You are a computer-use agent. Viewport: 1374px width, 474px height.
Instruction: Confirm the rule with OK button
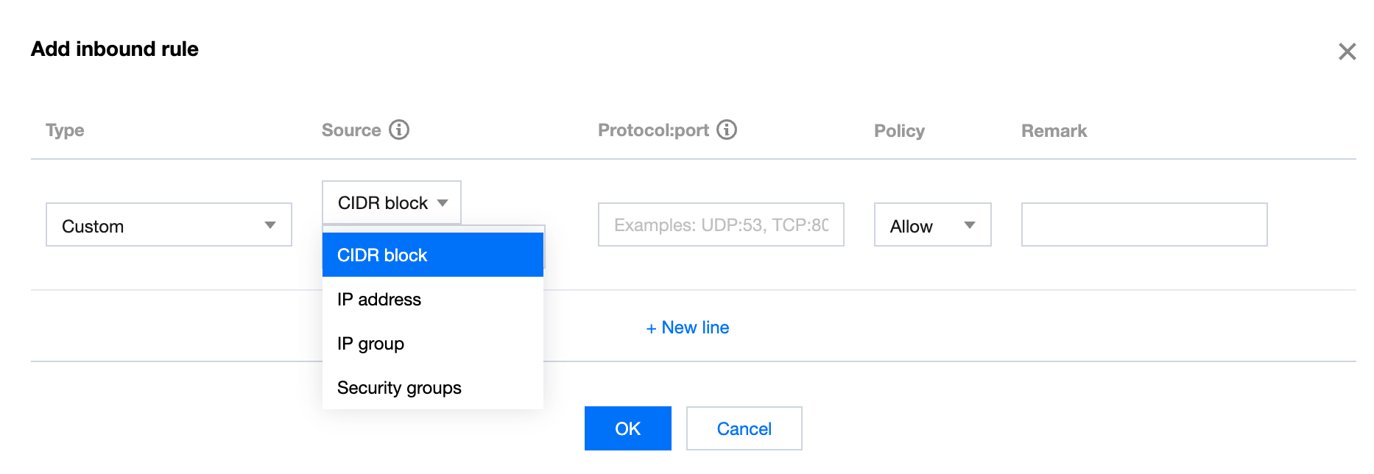[x=627, y=428]
